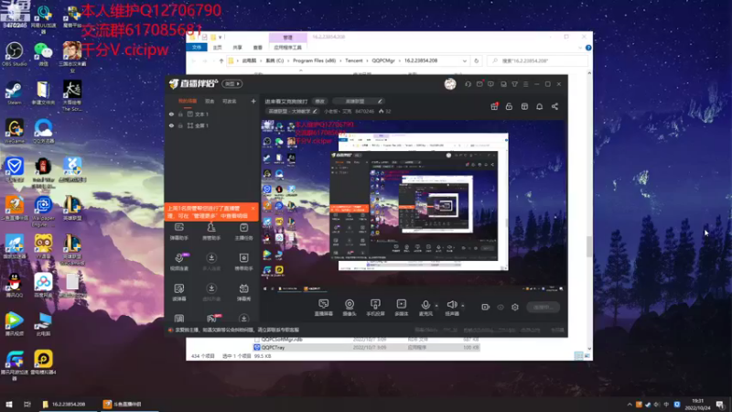
Task: Expand the Explorer address history dropdown
Action: click(x=465, y=60)
